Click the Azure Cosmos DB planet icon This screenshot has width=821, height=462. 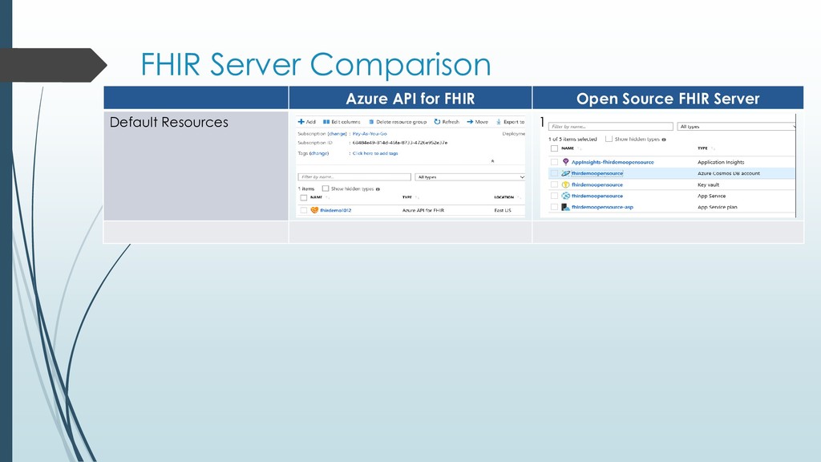565,173
